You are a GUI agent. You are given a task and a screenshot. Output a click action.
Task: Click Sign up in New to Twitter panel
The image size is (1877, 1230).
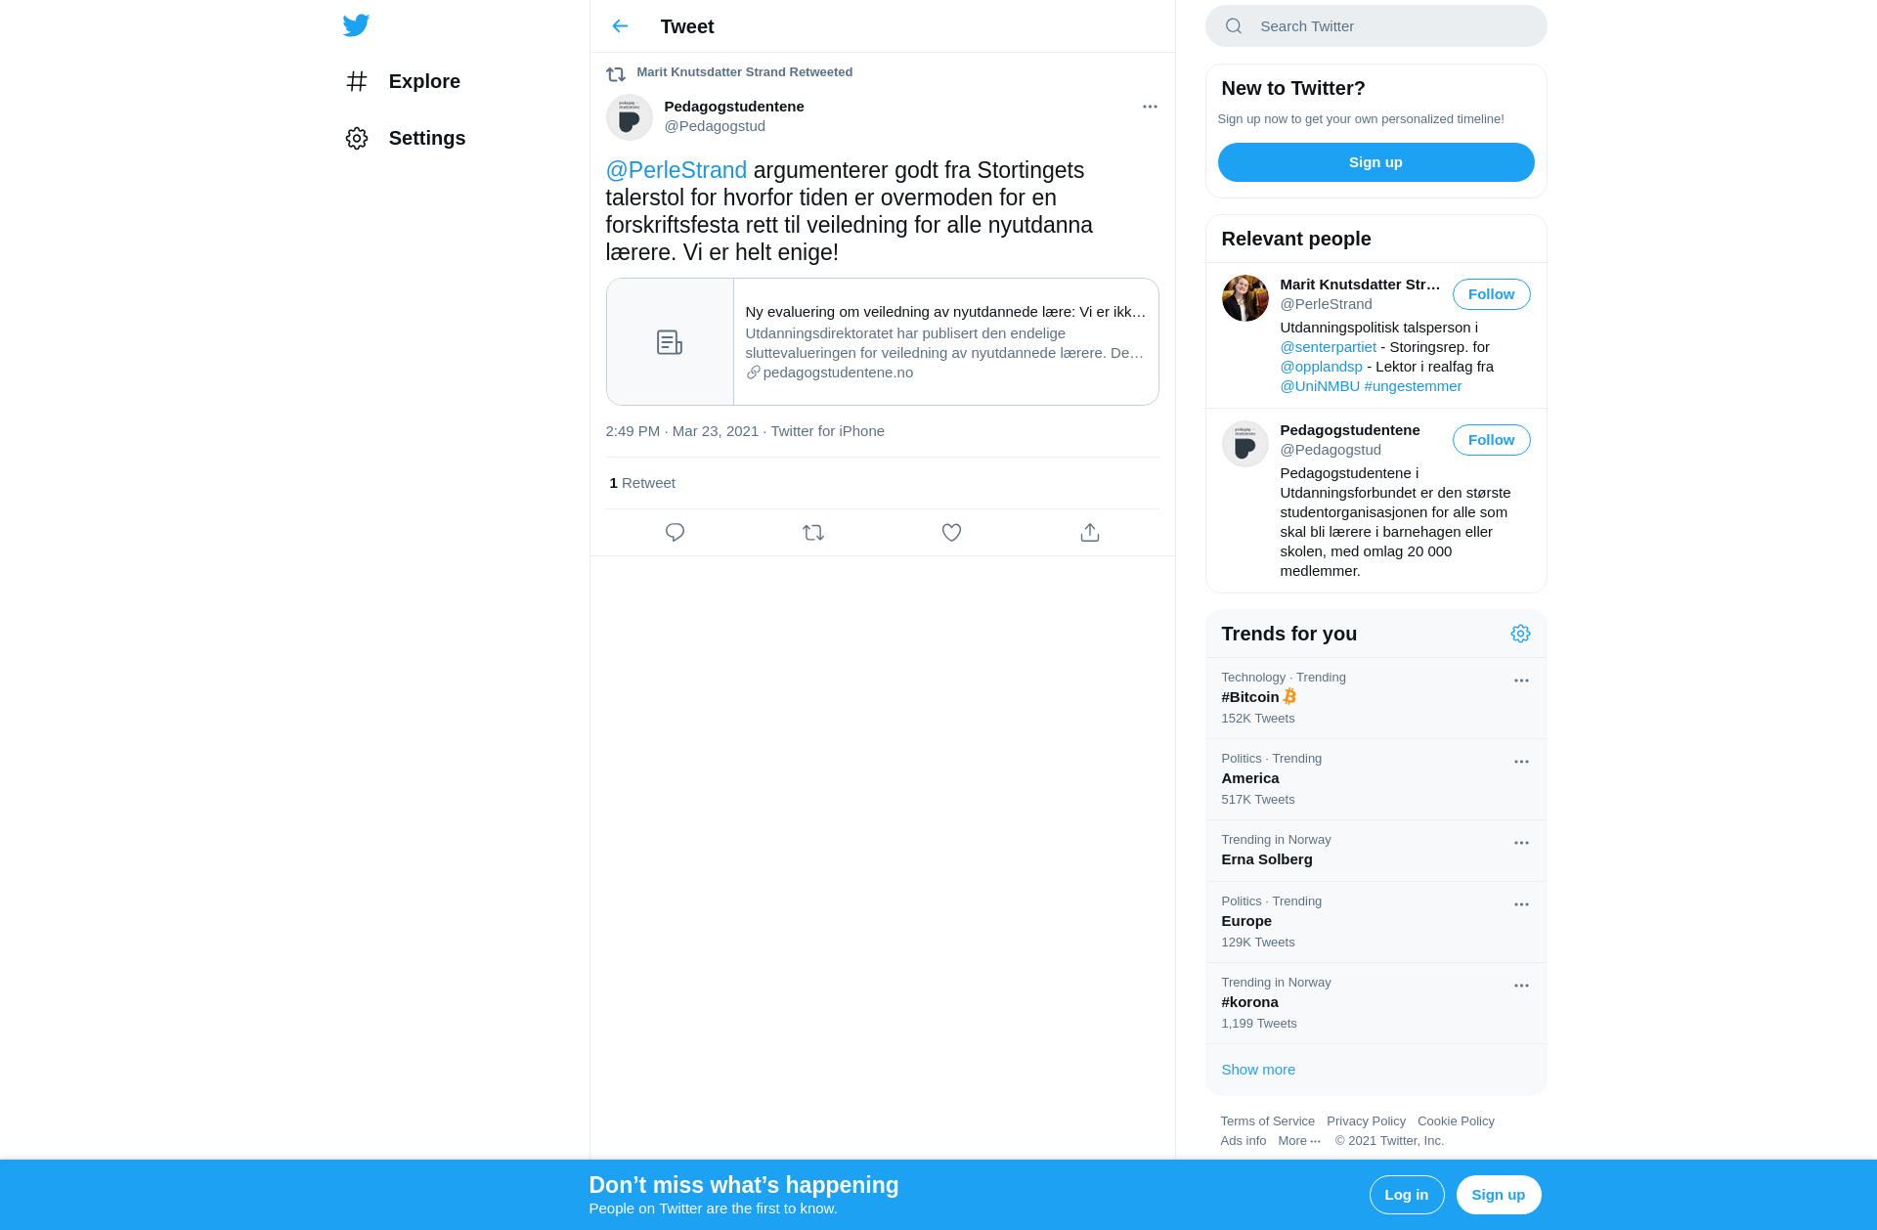(1375, 162)
